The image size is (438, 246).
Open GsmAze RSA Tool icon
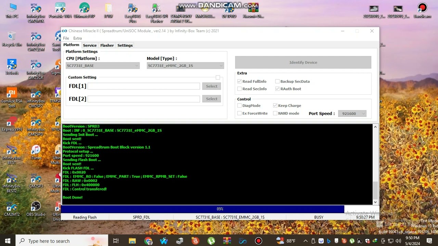[x=12, y=98]
